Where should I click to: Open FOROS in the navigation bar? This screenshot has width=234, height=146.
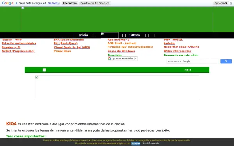[134, 35]
